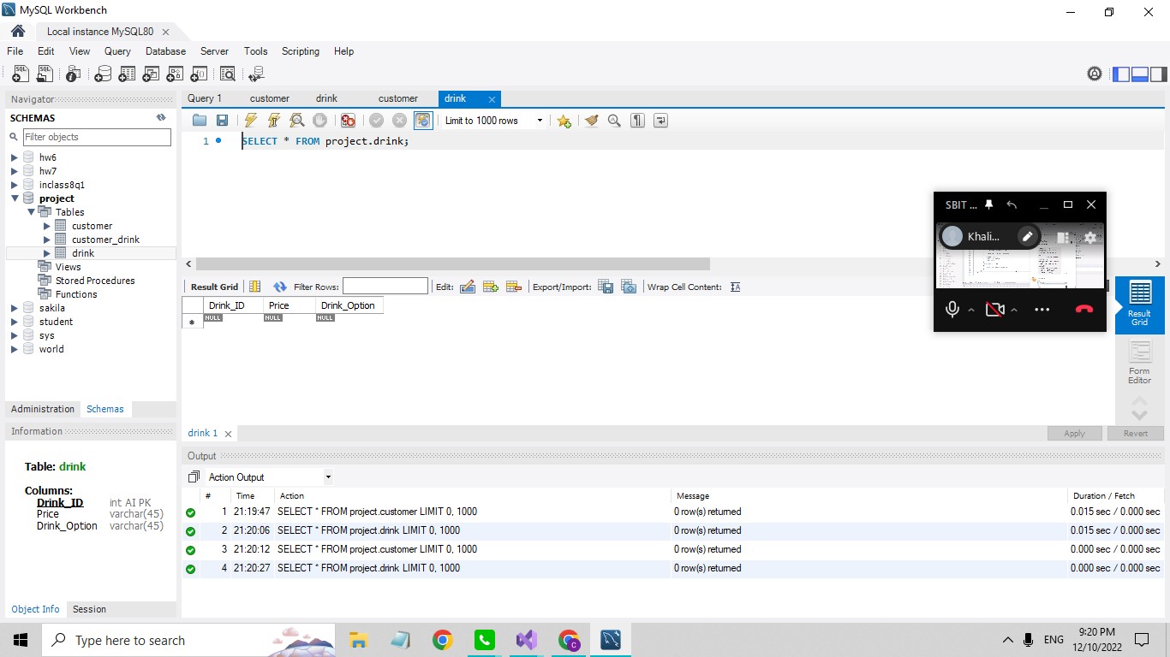Create a new SQL tab icon
Viewport: 1170px width, 657px height.
21,74
